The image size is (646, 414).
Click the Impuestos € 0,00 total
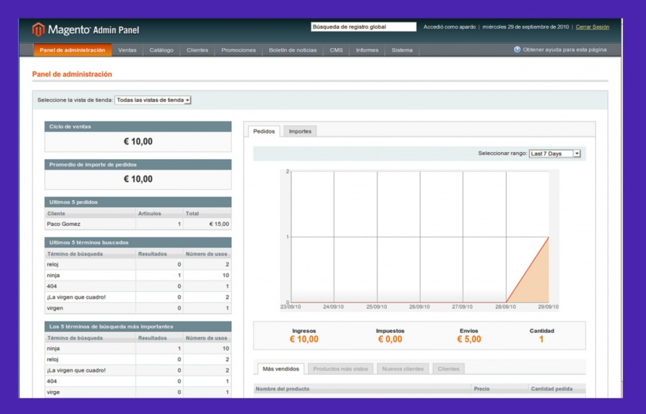[x=390, y=339]
